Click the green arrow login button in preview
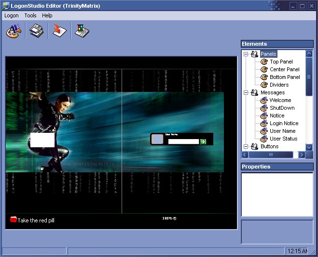 (203, 141)
